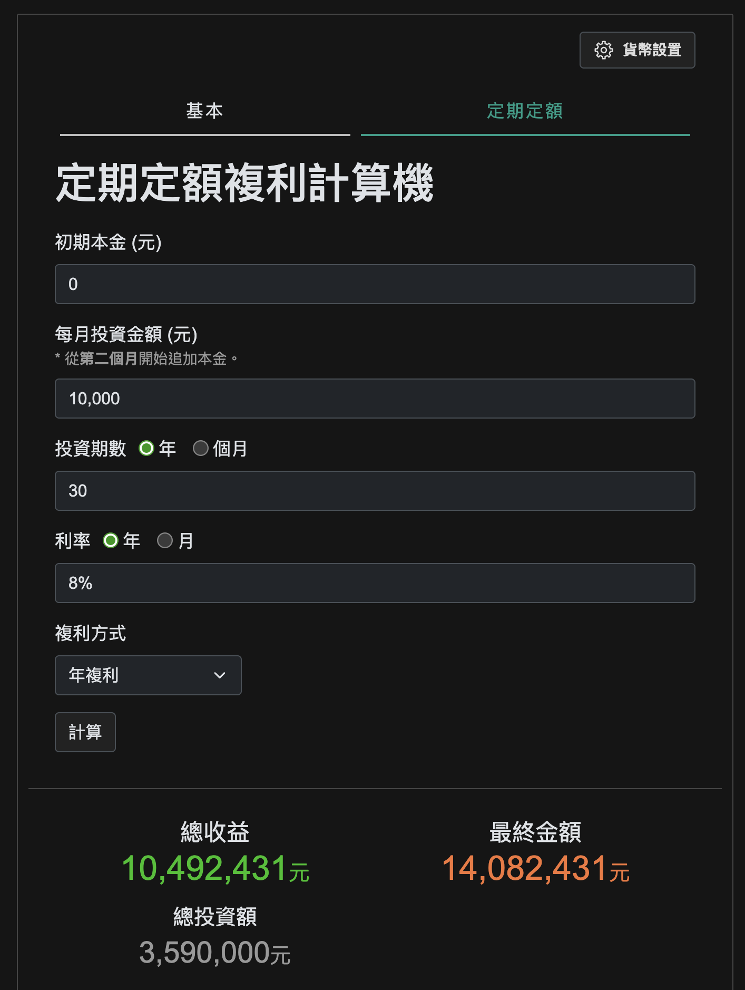The height and width of the screenshot is (990, 745).
Task: Click the chevron on the compounding dropdown
Action: coord(220,675)
